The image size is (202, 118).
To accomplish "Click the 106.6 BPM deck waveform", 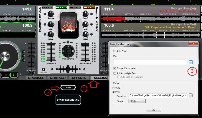I will point(151,35).
